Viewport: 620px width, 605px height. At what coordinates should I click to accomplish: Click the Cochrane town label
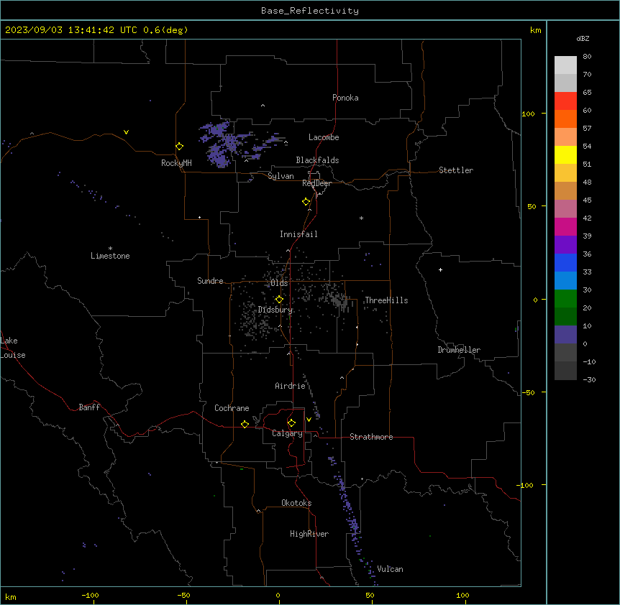tap(232, 408)
